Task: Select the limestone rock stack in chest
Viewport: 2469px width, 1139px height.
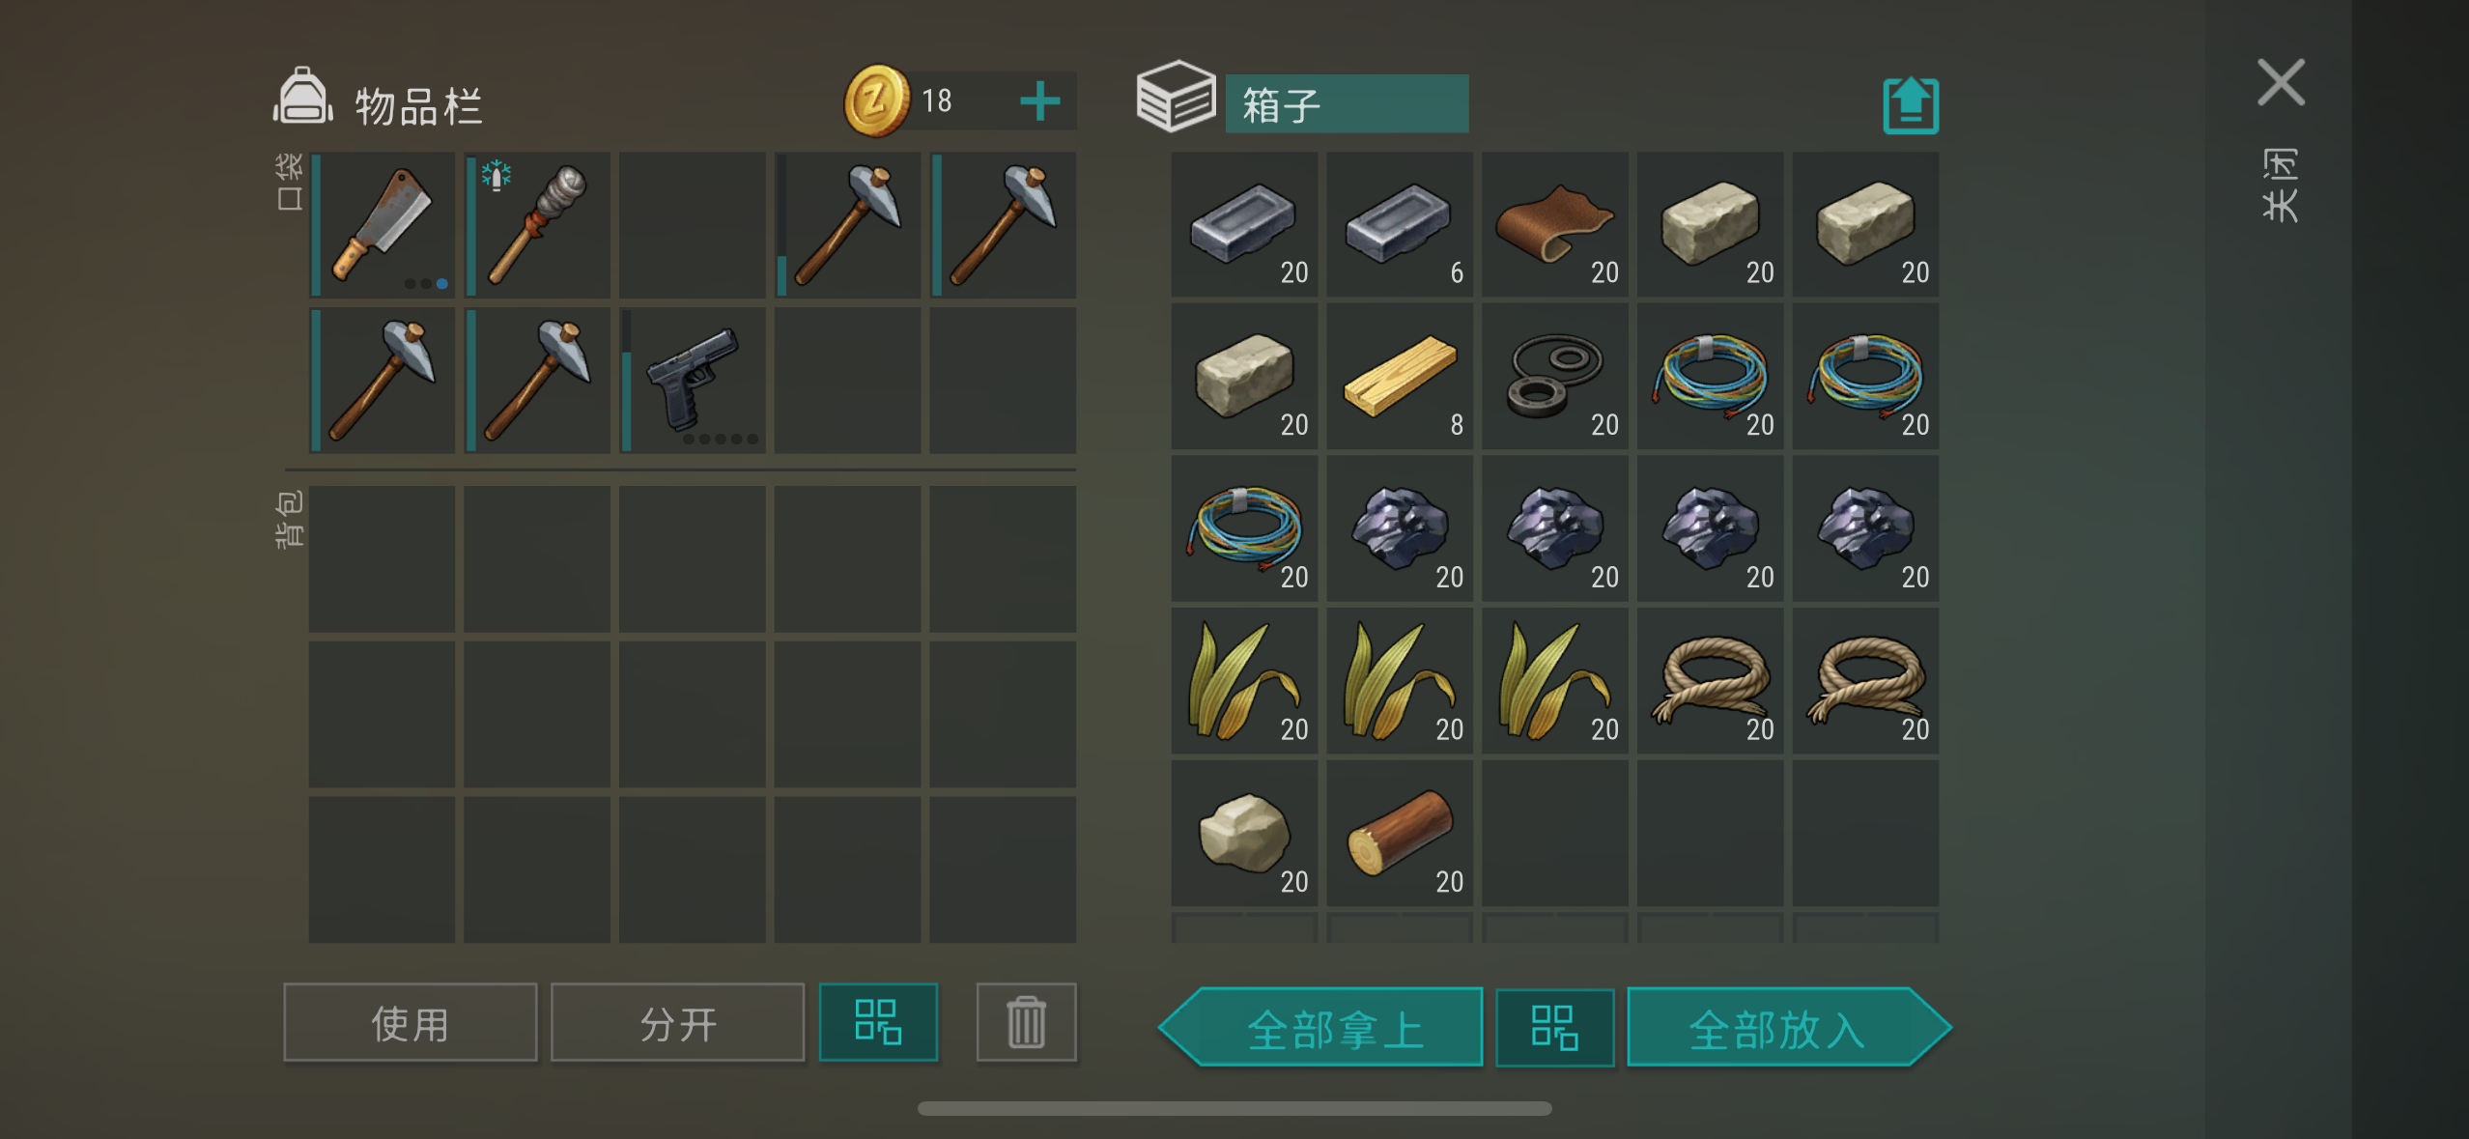Action: [1244, 833]
